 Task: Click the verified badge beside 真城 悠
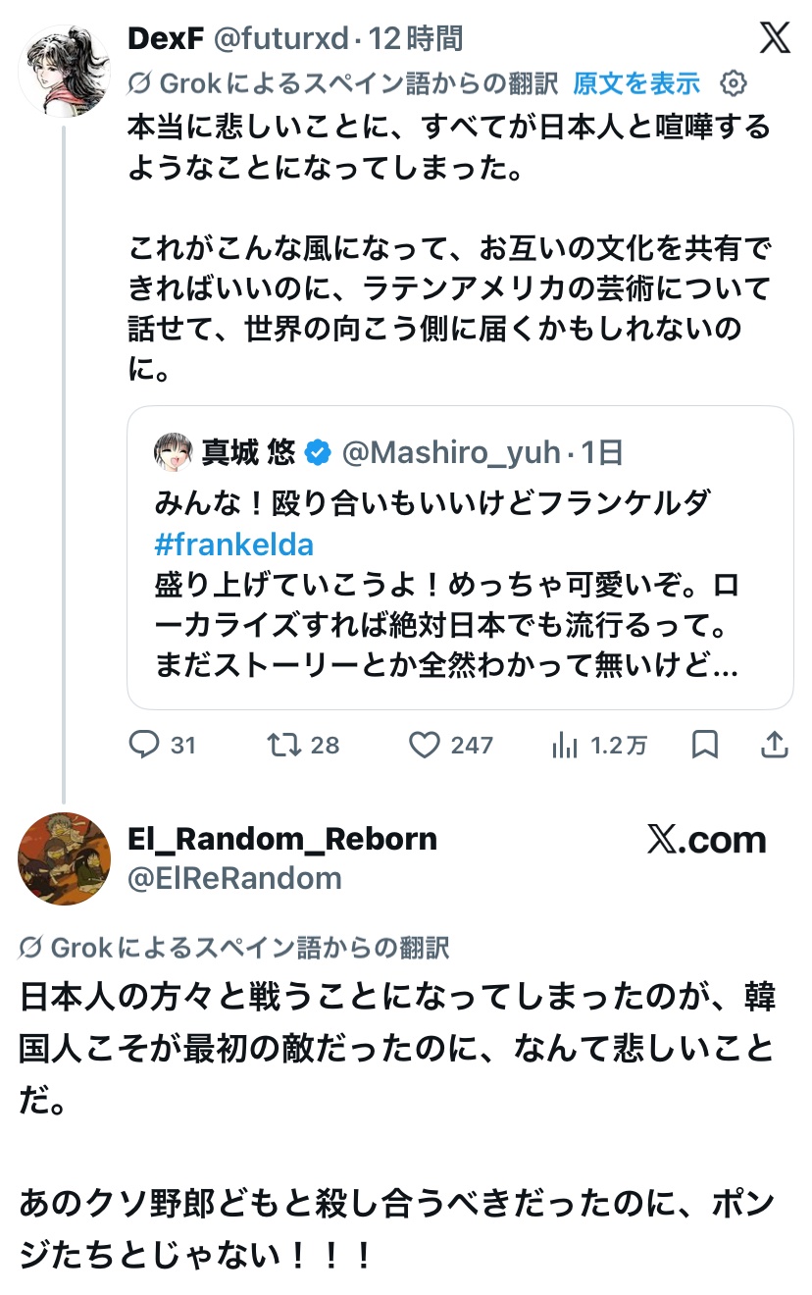(x=317, y=452)
